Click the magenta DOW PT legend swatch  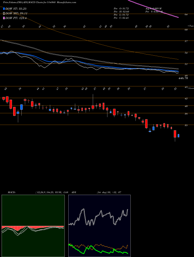[x=4, y=18]
